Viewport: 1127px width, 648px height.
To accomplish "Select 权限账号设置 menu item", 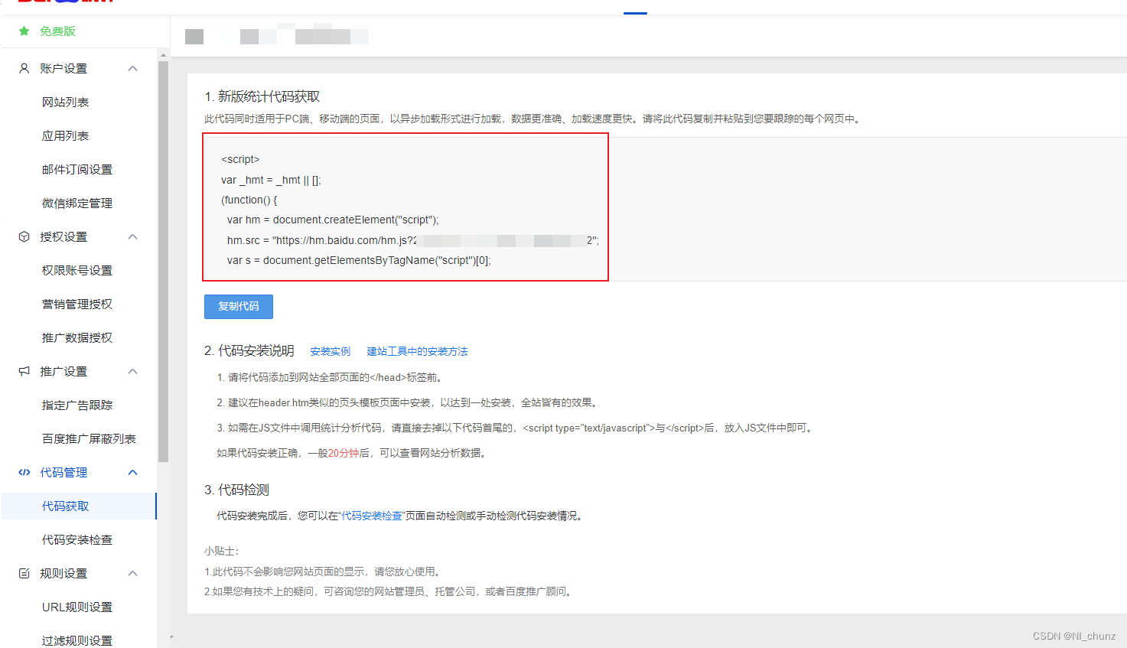I will (x=77, y=270).
